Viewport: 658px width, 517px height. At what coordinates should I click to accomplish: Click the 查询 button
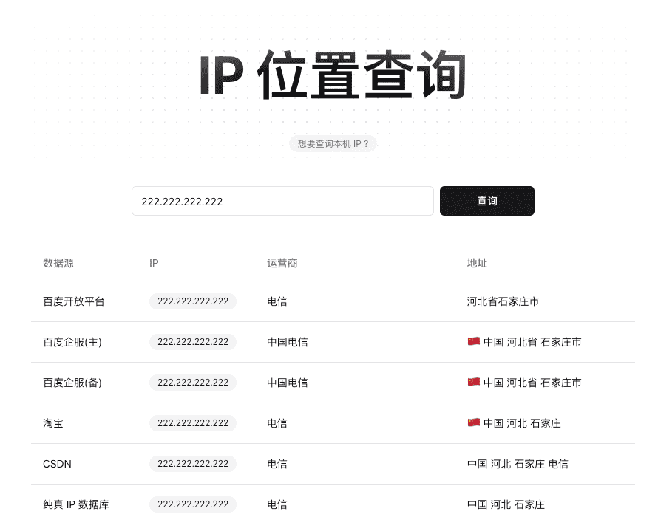pos(486,201)
